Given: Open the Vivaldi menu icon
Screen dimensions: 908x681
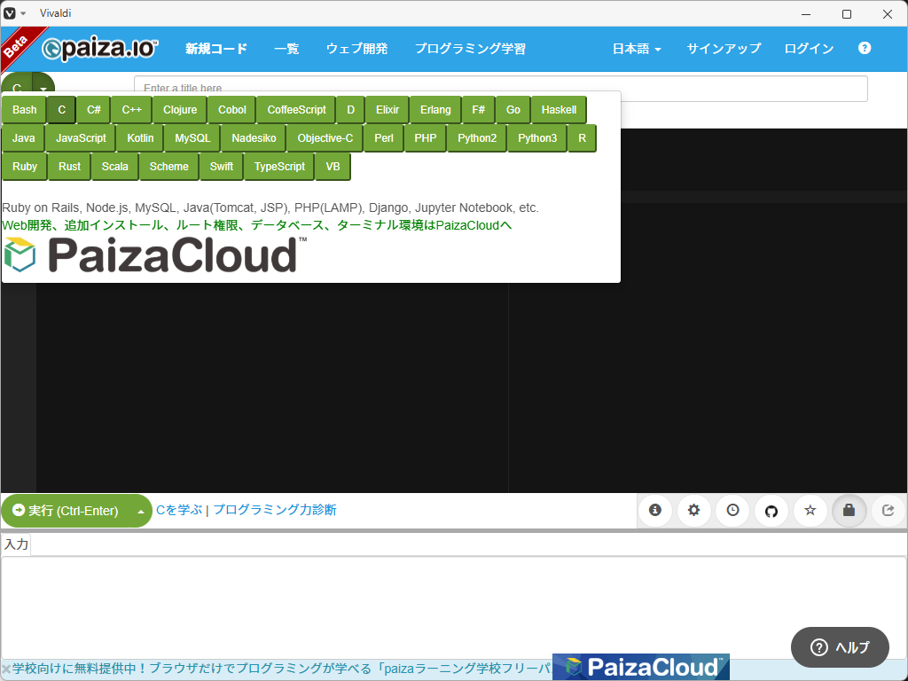Looking at the screenshot, I should click(10, 13).
